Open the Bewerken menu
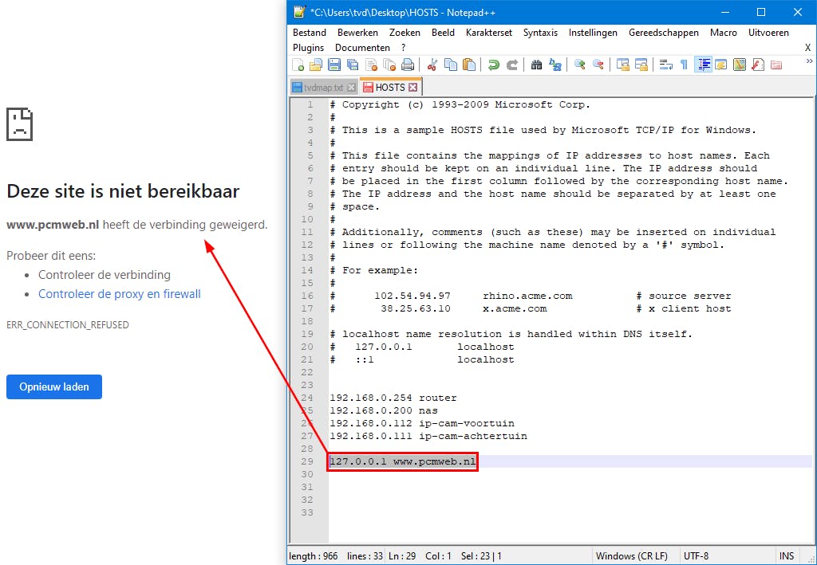 coord(357,32)
